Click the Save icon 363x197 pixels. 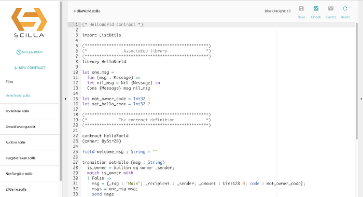coord(301,9)
